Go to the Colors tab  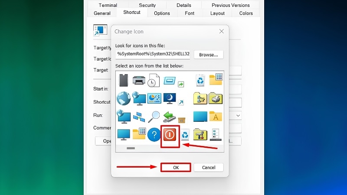[x=246, y=13]
